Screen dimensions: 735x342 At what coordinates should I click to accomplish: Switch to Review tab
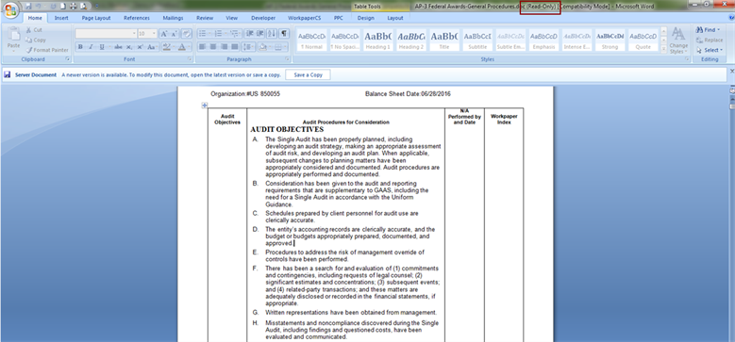[x=205, y=18]
